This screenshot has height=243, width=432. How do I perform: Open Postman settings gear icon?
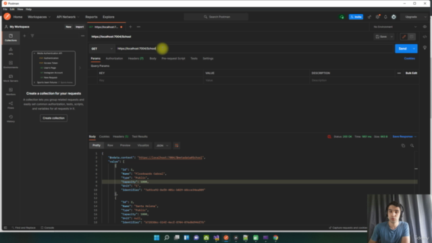(x=378, y=17)
